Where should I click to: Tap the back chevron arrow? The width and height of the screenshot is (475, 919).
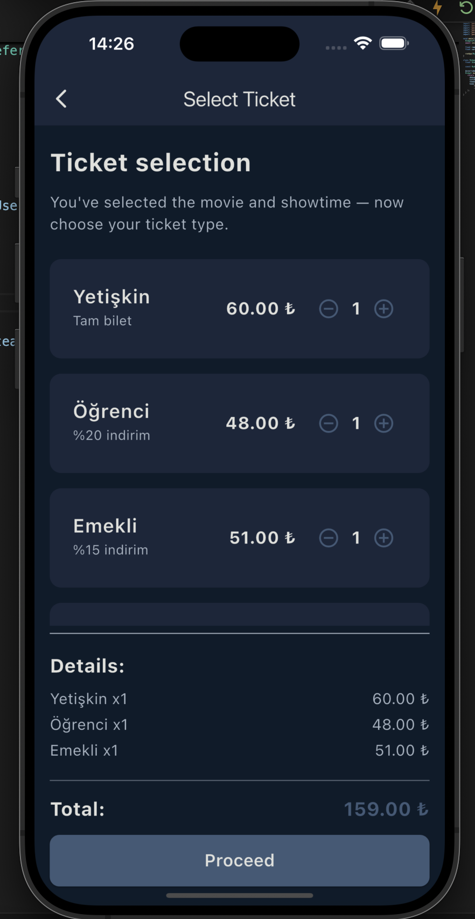pos(61,99)
